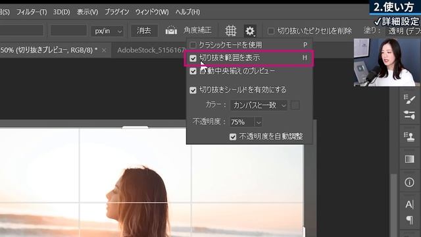Open カラー dropdown showing カンバスと一致
Screen dimensions: 421x237
click(259, 105)
